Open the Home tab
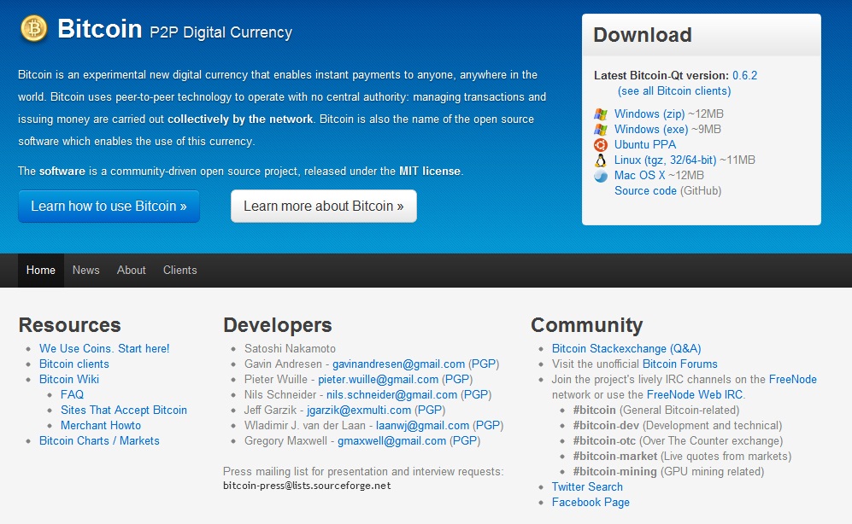The height and width of the screenshot is (524, 852). click(41, 271)
